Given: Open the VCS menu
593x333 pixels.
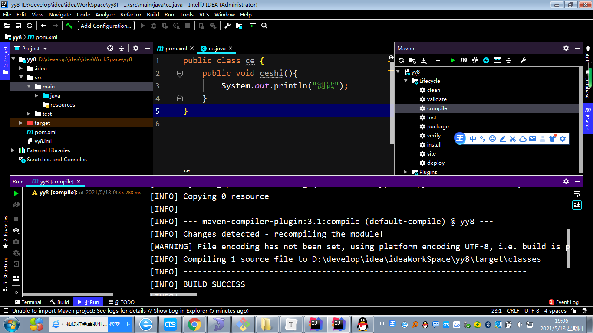Looking at the screenshot, I should [x=204, y=14].
